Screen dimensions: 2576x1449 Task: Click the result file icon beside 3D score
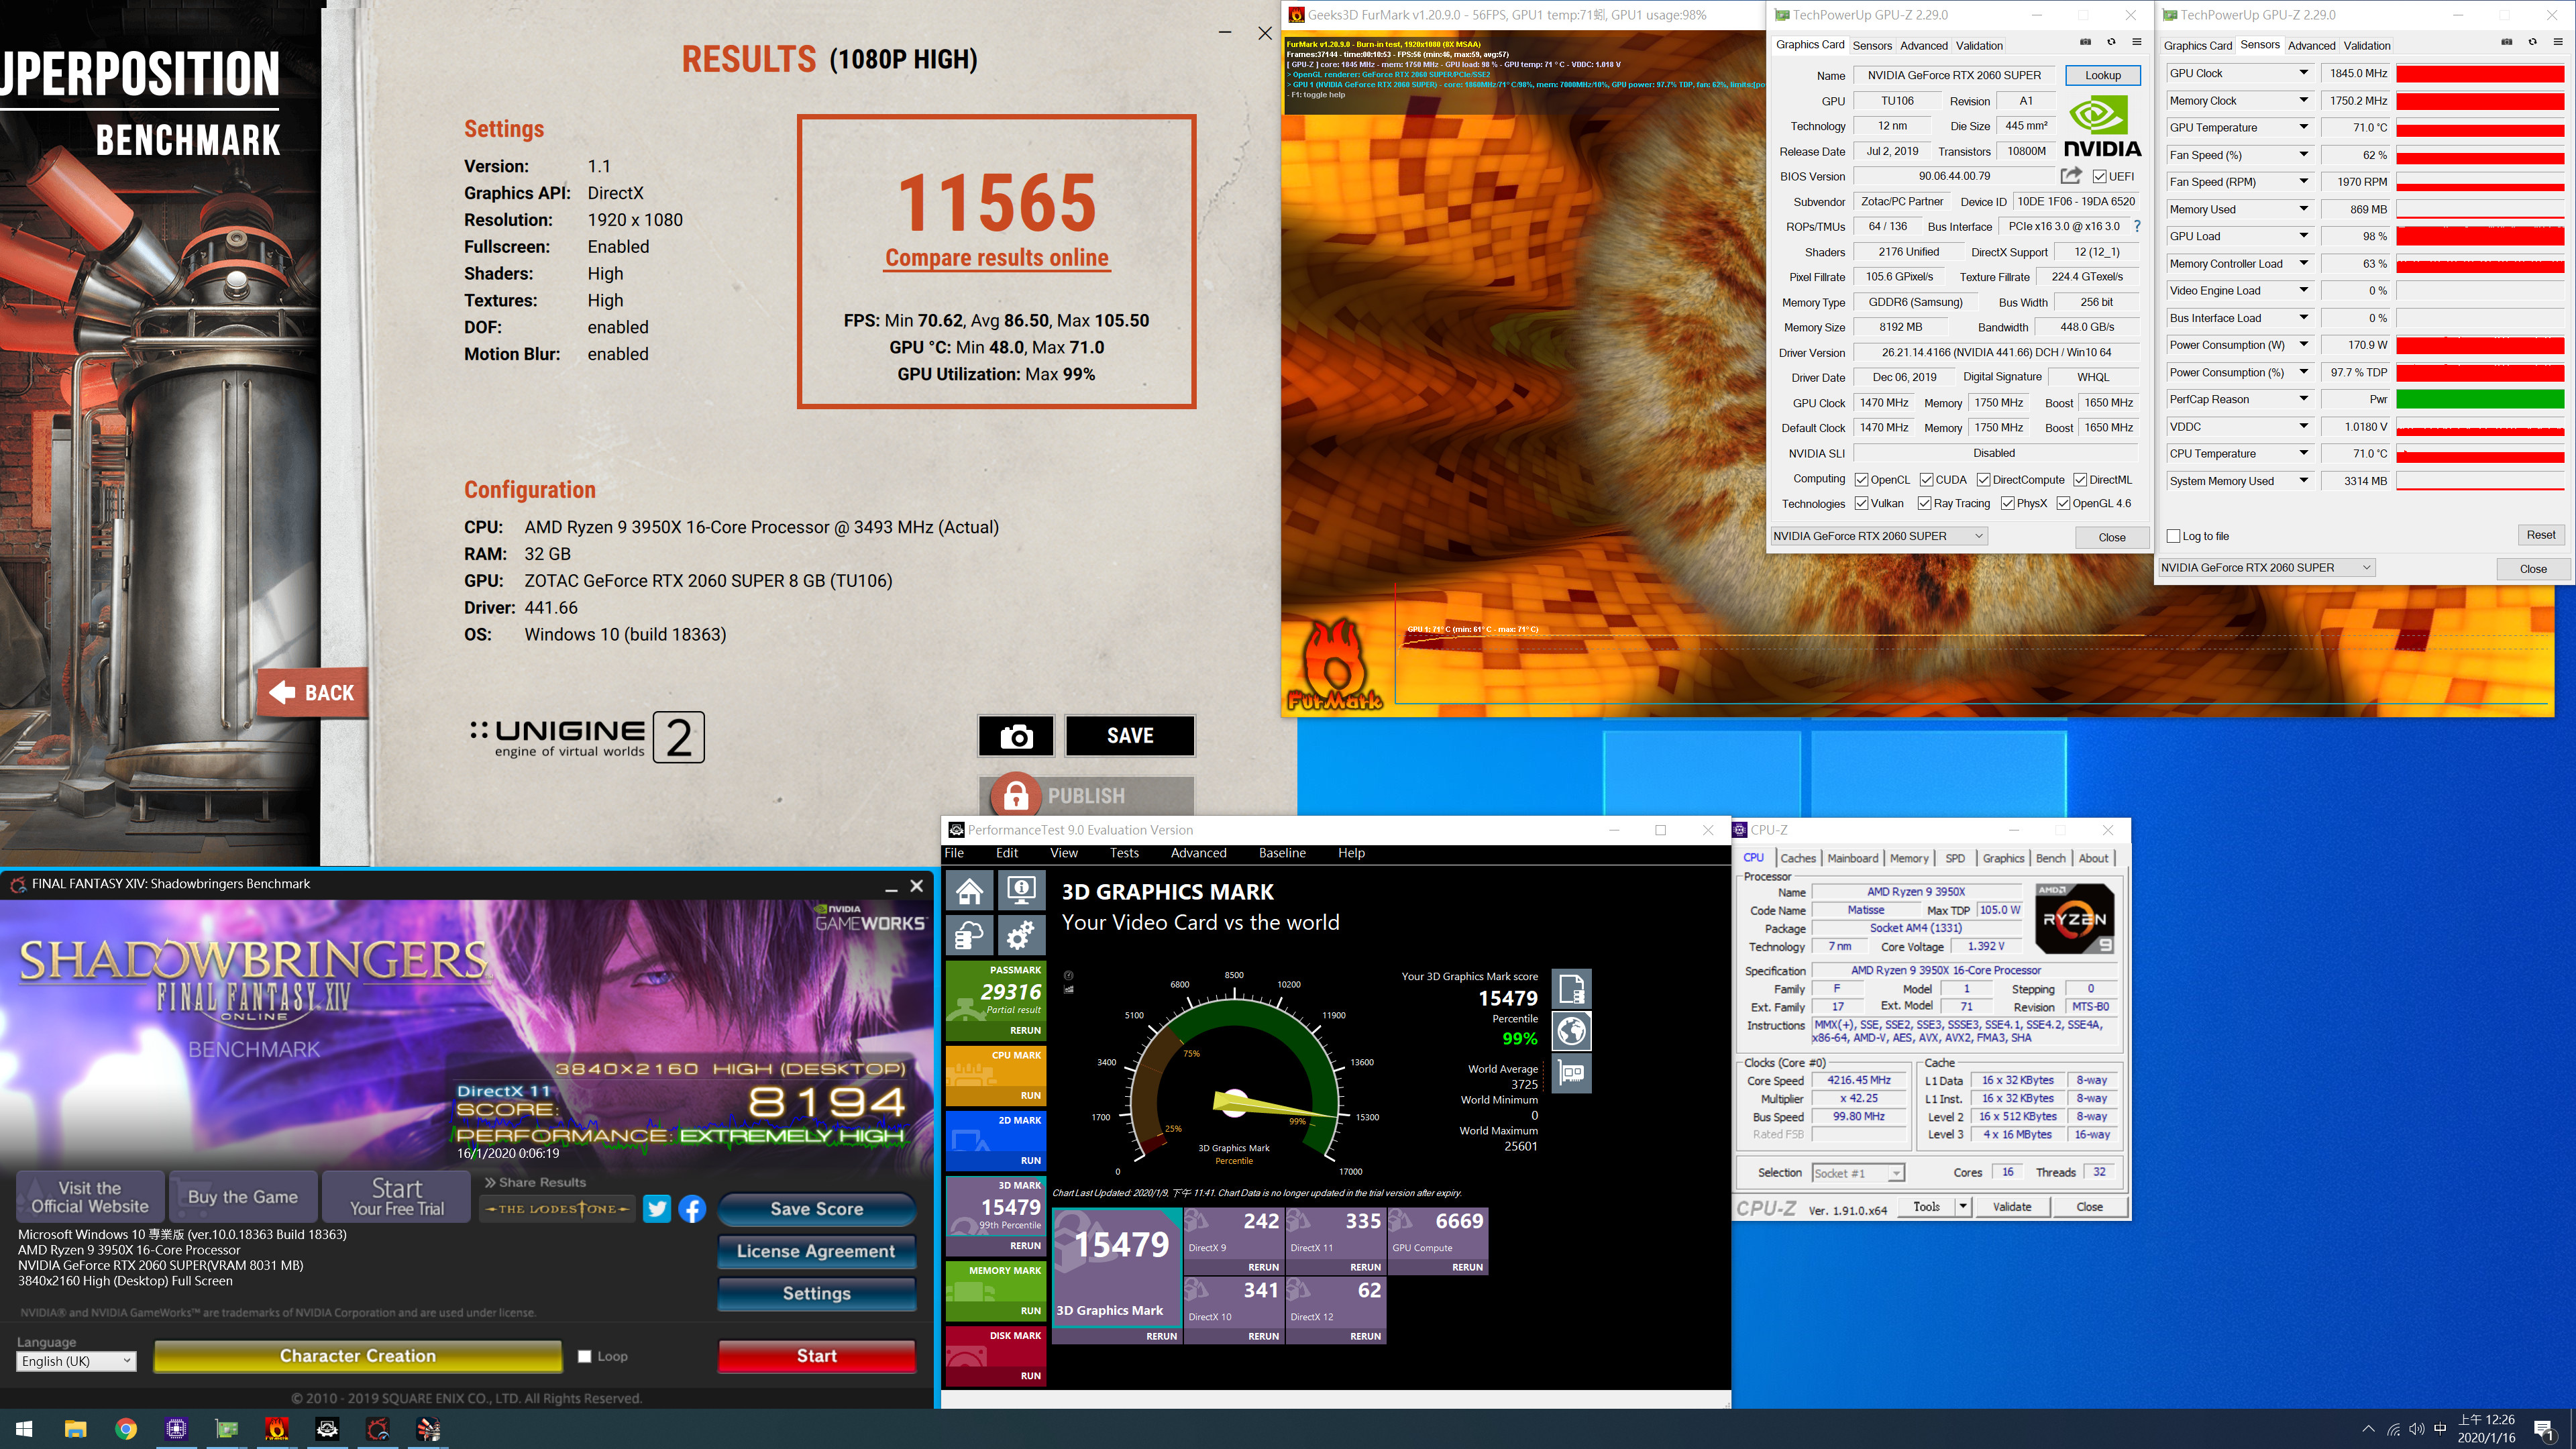[x=1571, y=989]
